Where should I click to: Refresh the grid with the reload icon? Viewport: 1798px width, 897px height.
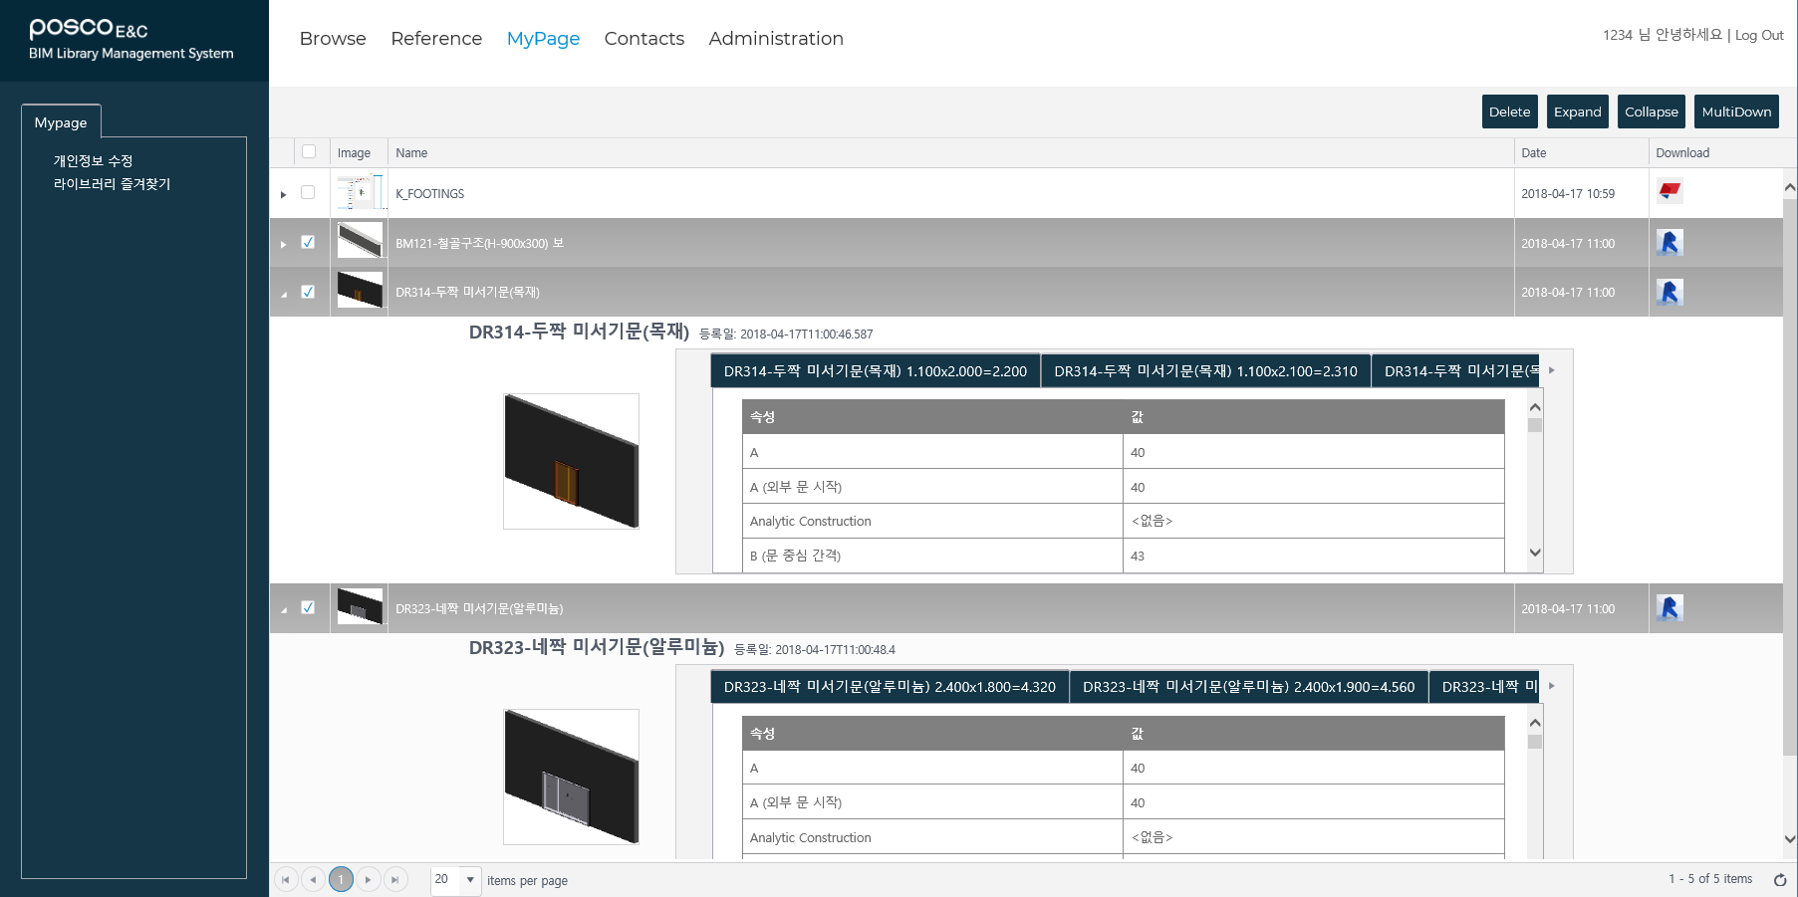pos(1779,880)
